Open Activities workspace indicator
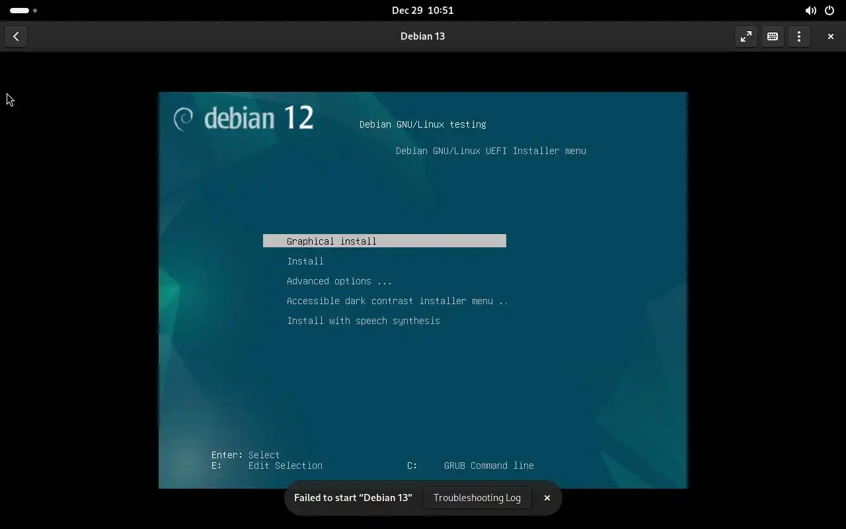Image resolution: width=846 pixels, height=529 pixels. click(x=23, y=11)
